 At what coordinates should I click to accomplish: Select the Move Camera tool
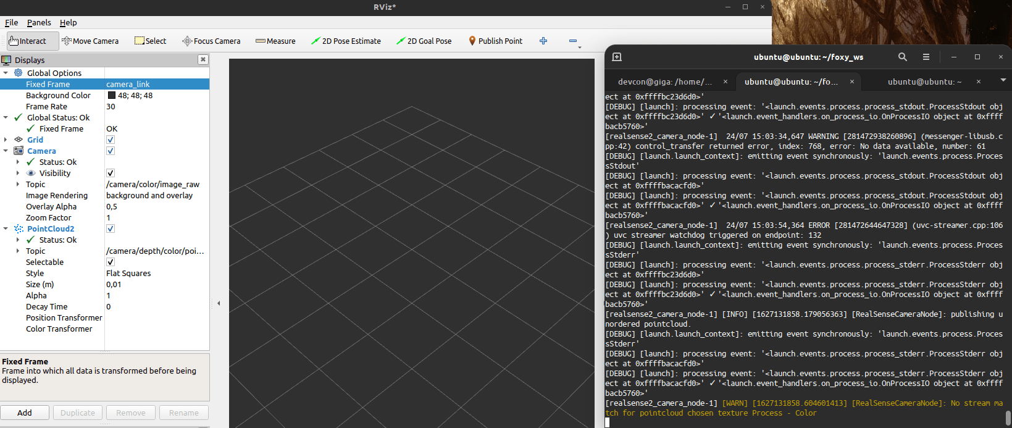(x=90, y=41)
